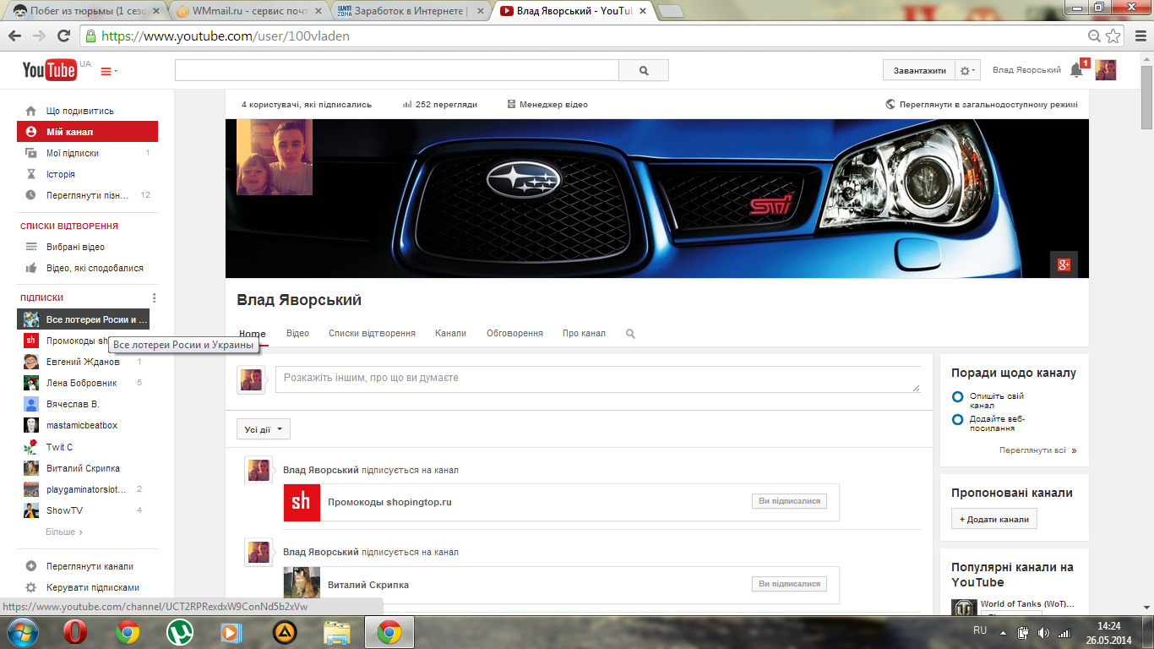Open World of Tanks popular channel
1154x649 pixels.
click(1027, 604)
